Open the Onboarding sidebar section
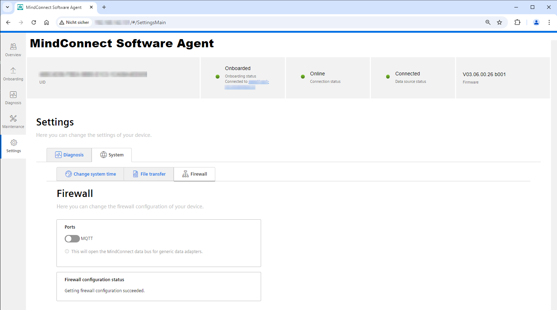Screen dimensions: 557x310 coord(13,74)
